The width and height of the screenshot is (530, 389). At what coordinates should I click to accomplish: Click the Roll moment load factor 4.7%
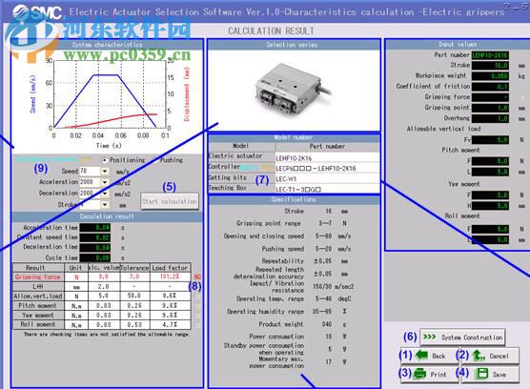170,324
